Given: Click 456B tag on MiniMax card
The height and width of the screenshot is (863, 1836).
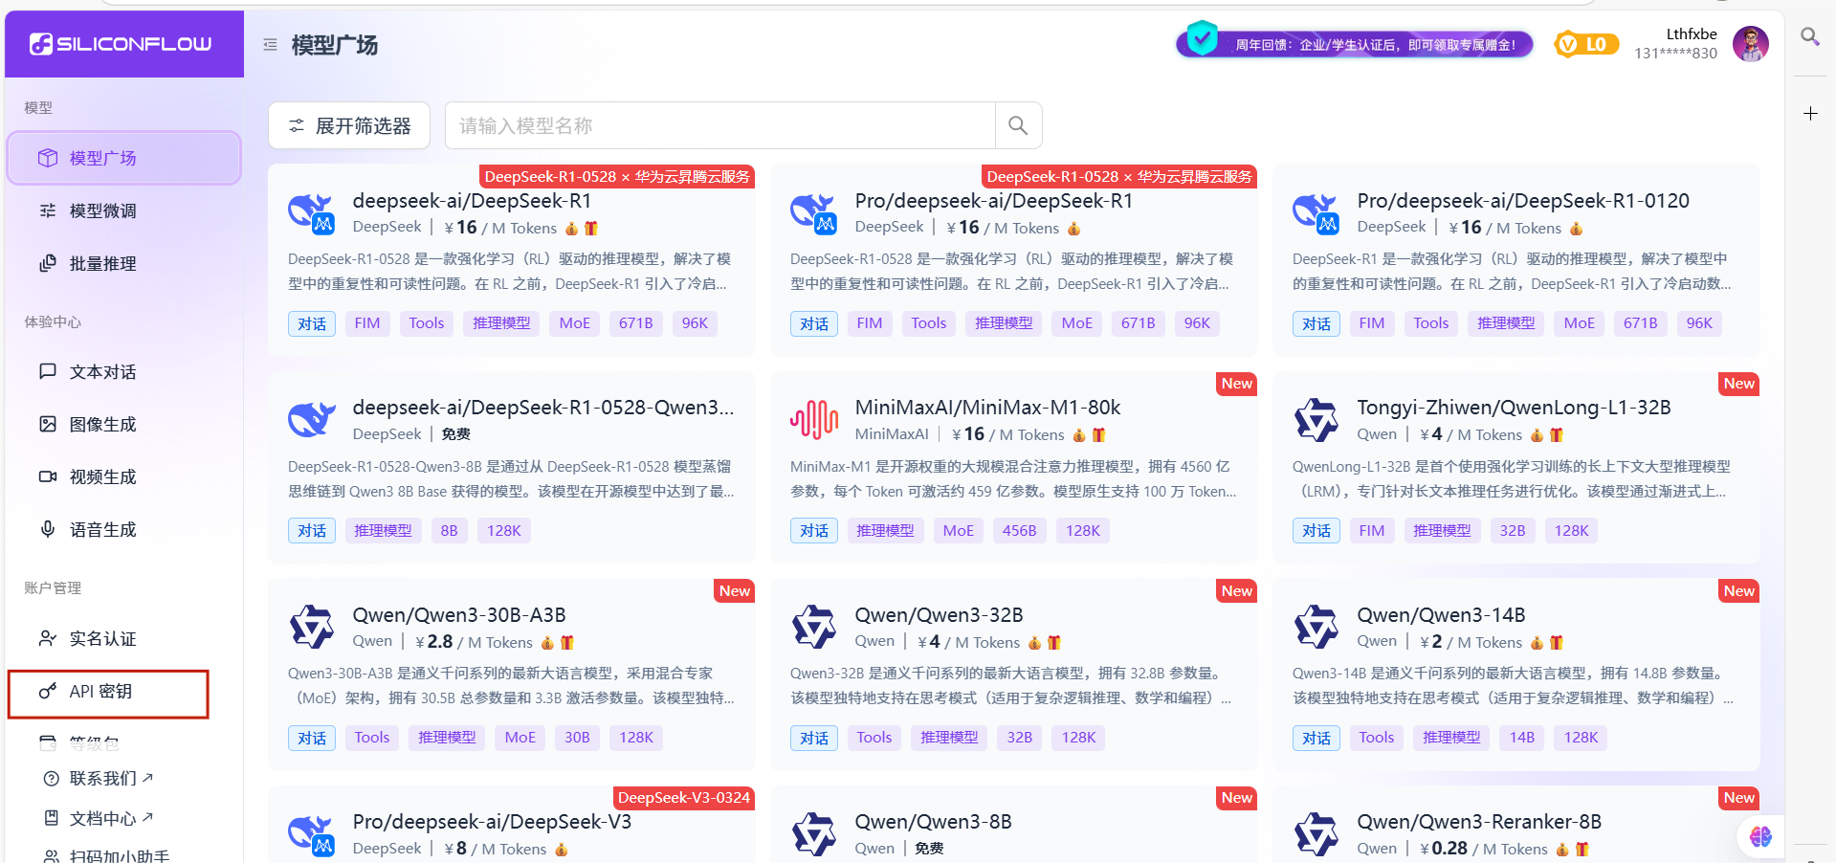Looking at the screenshot, I should tap(1020, 530).
